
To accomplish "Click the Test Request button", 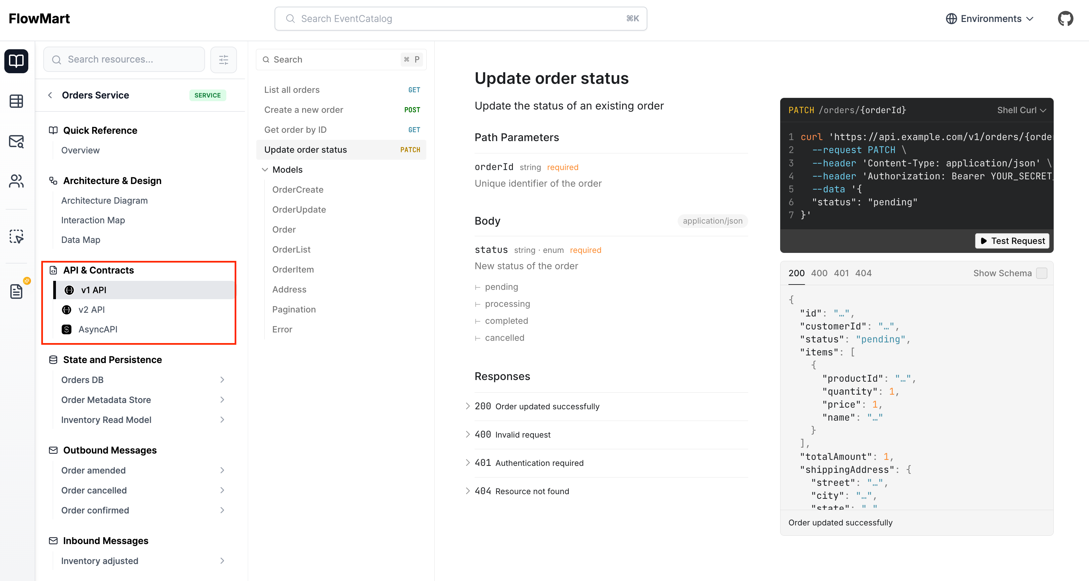I will pyautogui.click(x=1012, y=241).
